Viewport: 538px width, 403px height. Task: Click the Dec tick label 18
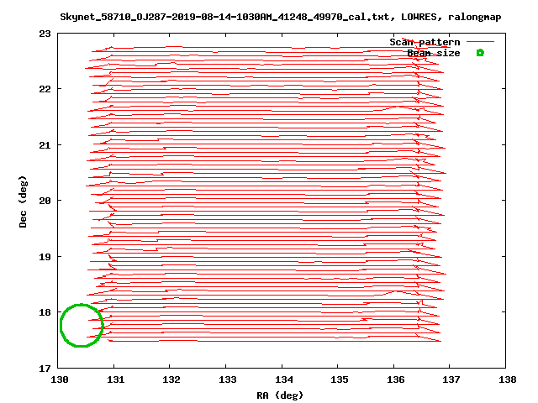tap(45, 312)
